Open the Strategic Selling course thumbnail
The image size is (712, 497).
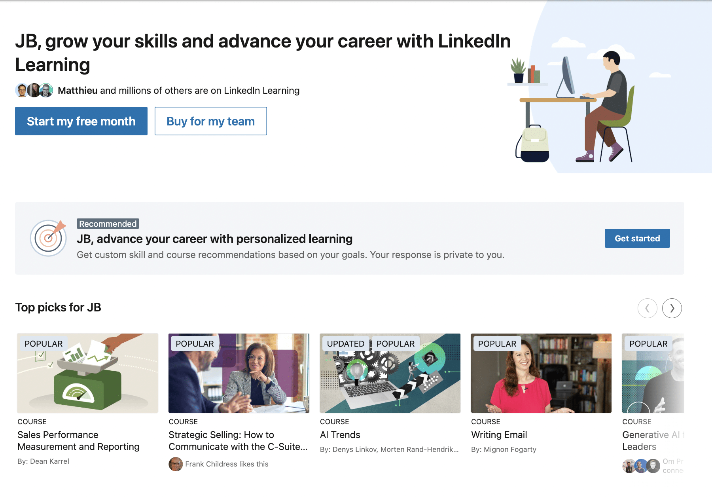click(x=239, y=373)
